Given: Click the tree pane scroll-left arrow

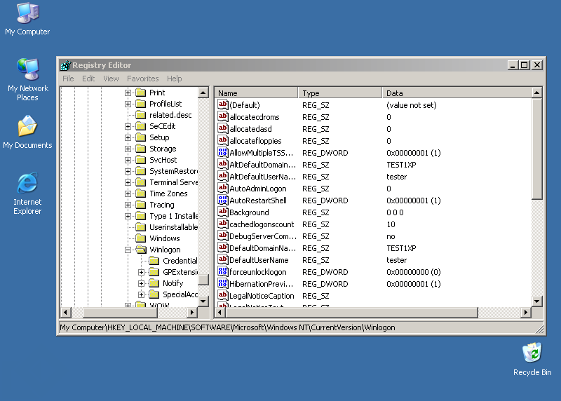Looking at the screenshot, I should point(65,312).
